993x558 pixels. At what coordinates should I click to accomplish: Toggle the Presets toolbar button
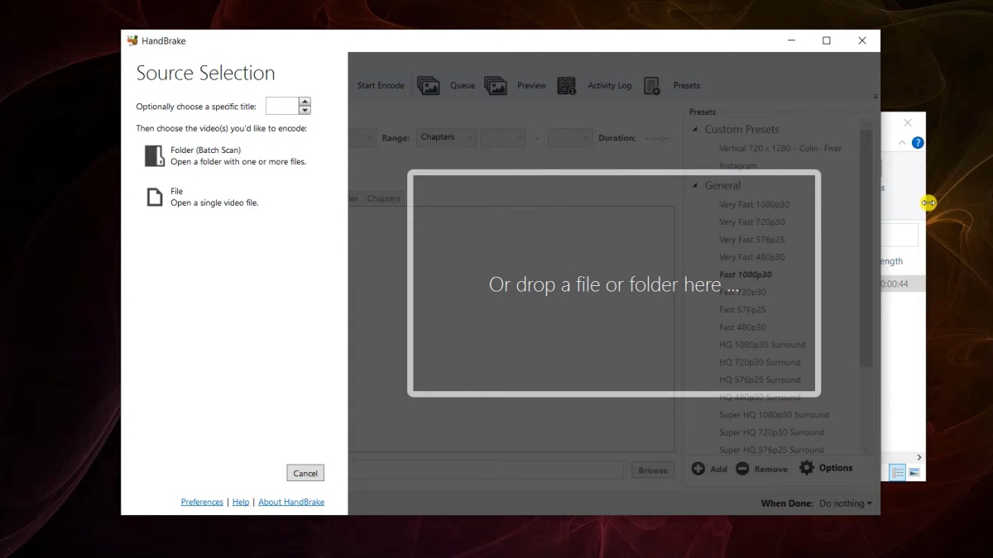click(x=672, y=85)
